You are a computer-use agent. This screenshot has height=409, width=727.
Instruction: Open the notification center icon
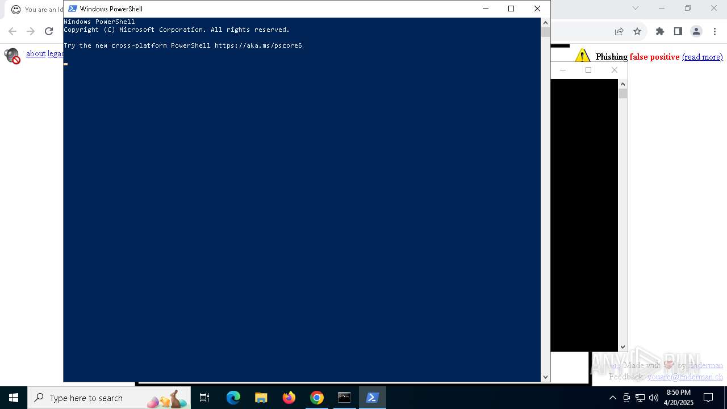708,398
